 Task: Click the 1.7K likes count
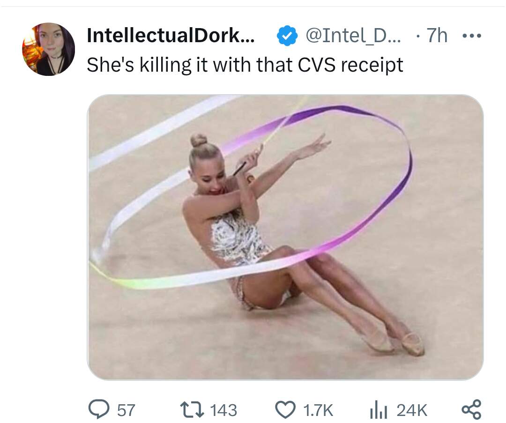pyautogui.click(x=318, y=410)
